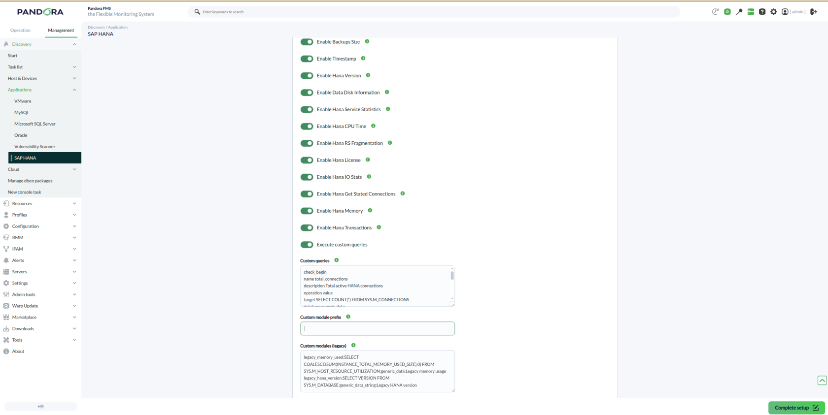The image size is (828, 415).
Task: Click into the Custom modules (legacy) textarea
Action: point(378,371)
